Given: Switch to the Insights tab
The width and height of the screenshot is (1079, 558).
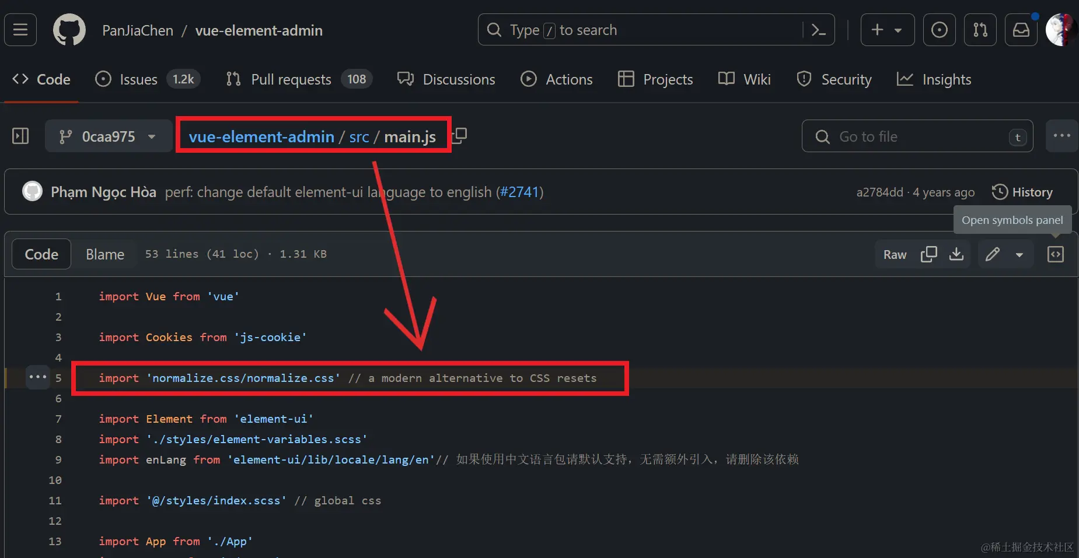Looking at the screenshot, I should [x=934, y=79].
